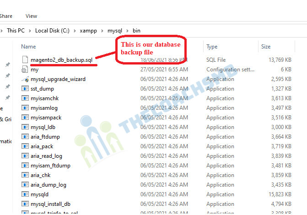Navigate to mysql in breadcrumb
307x215 pixels.
pyautogui.click(x=115, y=31)
